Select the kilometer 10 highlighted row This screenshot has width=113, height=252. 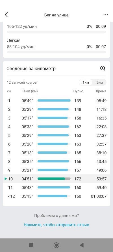56,179
